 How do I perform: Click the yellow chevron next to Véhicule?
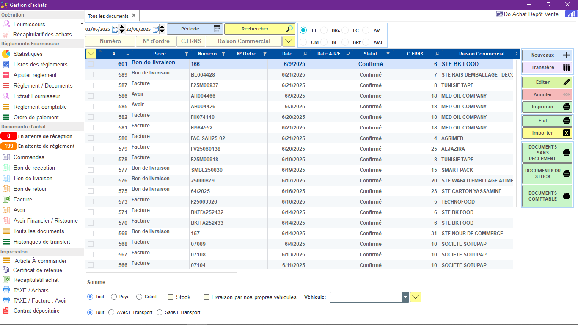click(x=416, y=297)
